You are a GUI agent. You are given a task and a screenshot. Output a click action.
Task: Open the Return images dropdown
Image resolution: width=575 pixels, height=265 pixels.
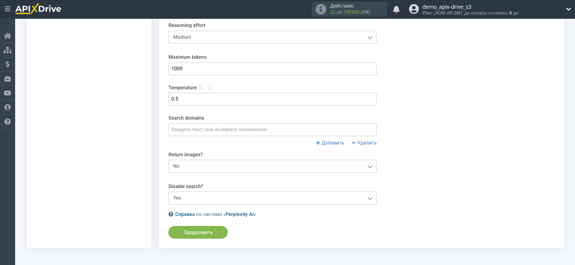click(x=272, y=166)
